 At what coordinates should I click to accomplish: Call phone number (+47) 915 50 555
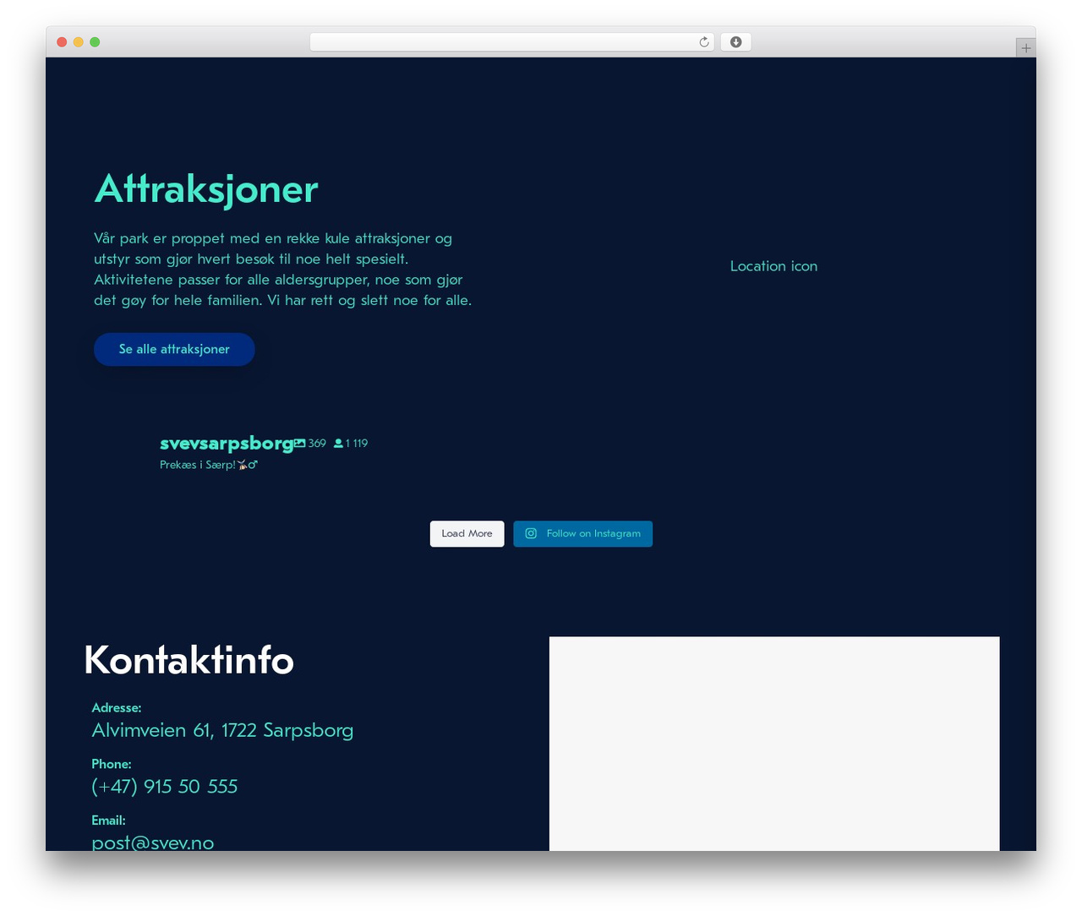[x=165, y=787]
